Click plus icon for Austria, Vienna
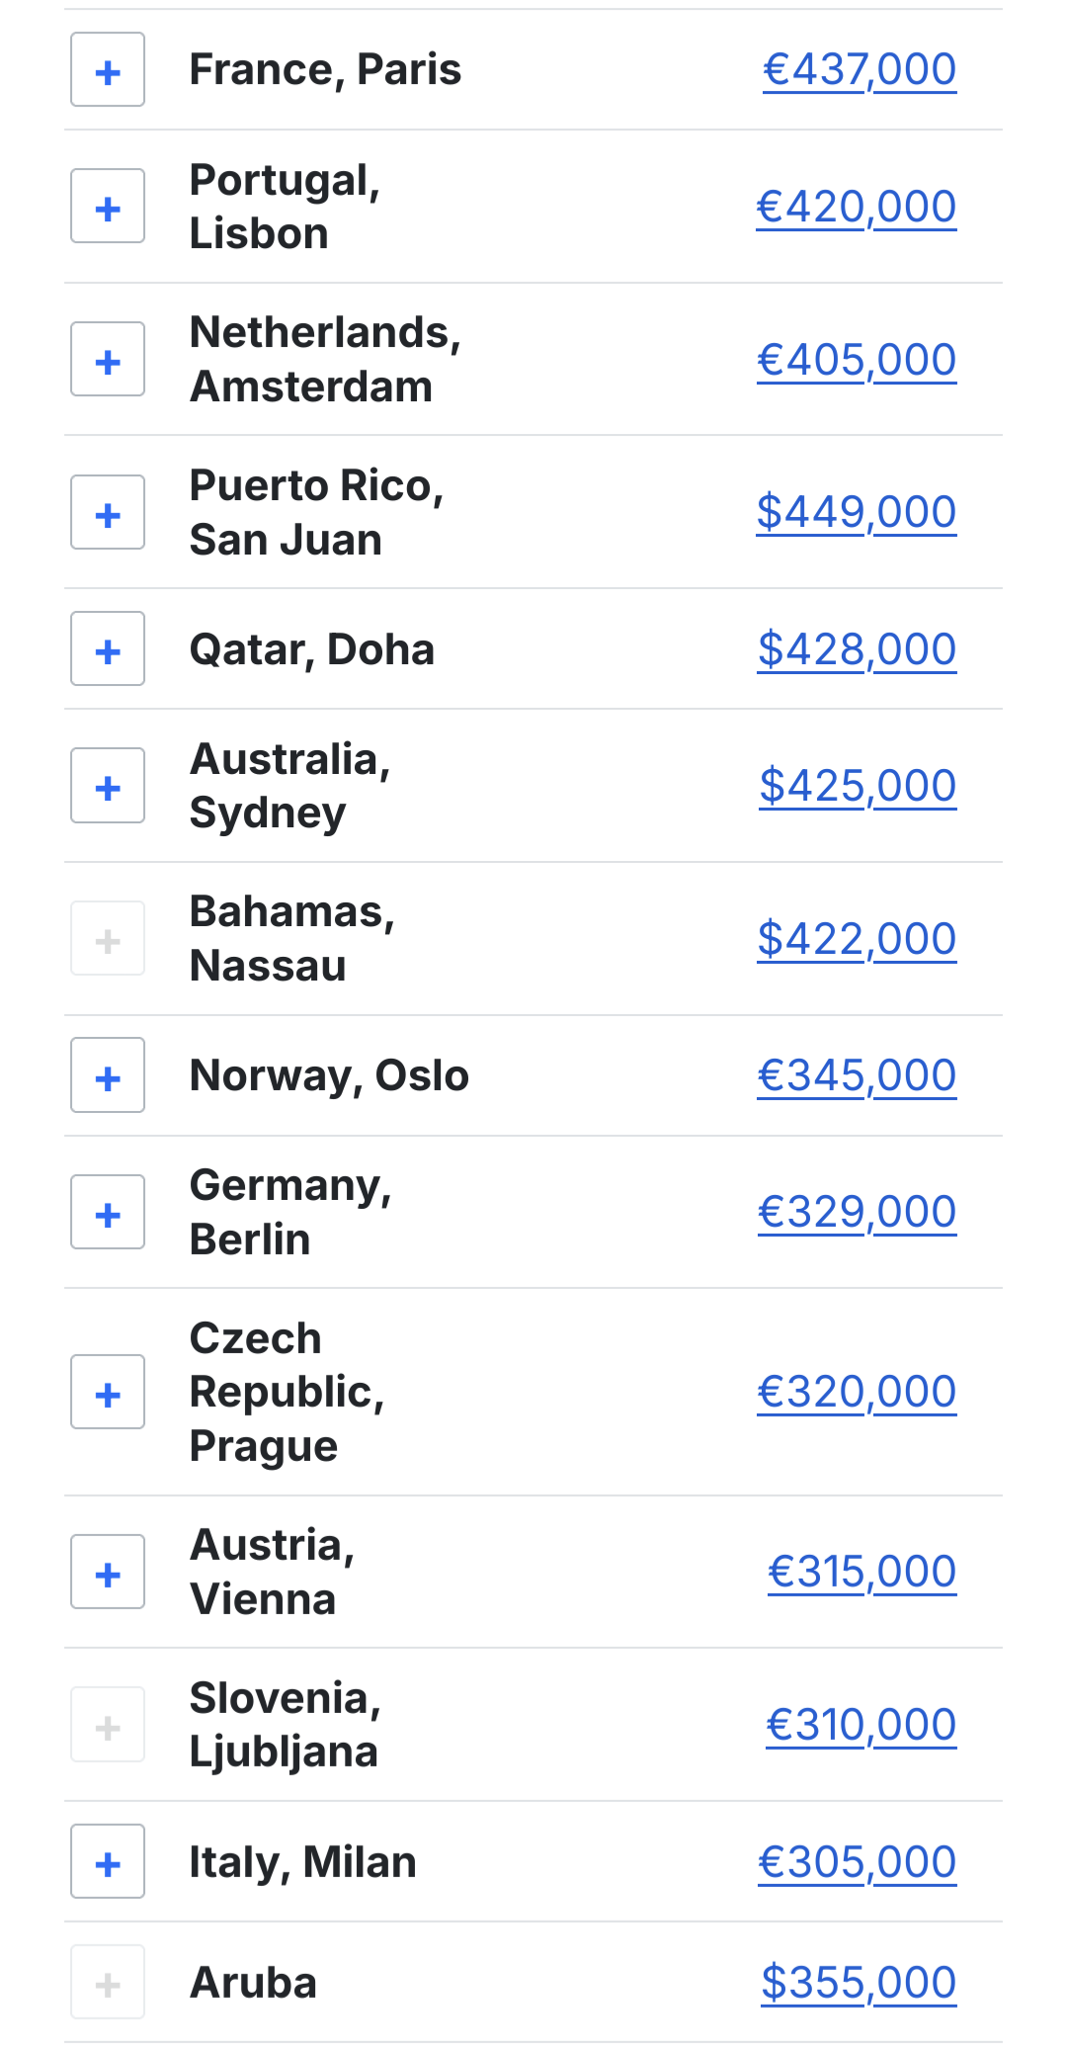 (x=108, y=1573)
